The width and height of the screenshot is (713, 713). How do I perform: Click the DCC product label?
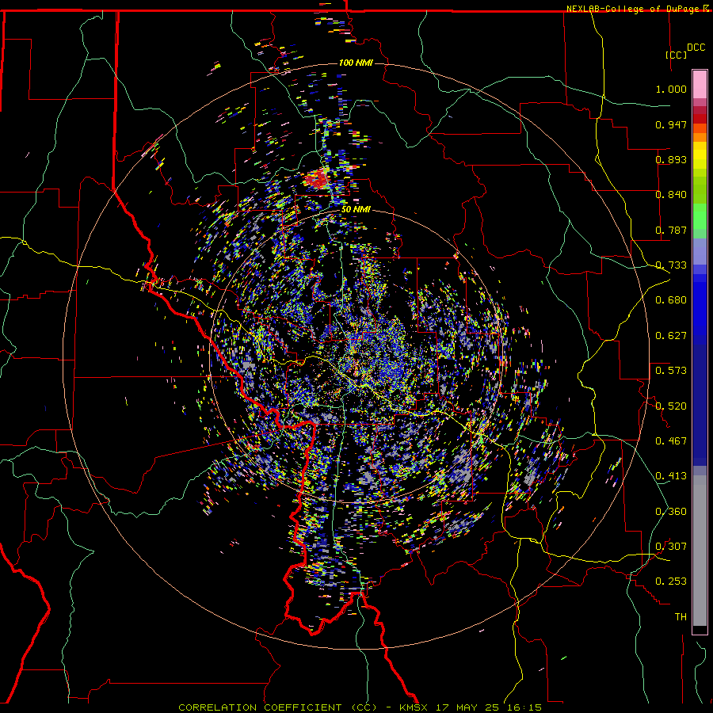696,48
